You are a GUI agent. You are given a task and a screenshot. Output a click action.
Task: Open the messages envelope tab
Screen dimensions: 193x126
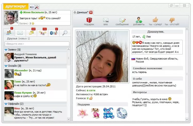click(20, 33)
